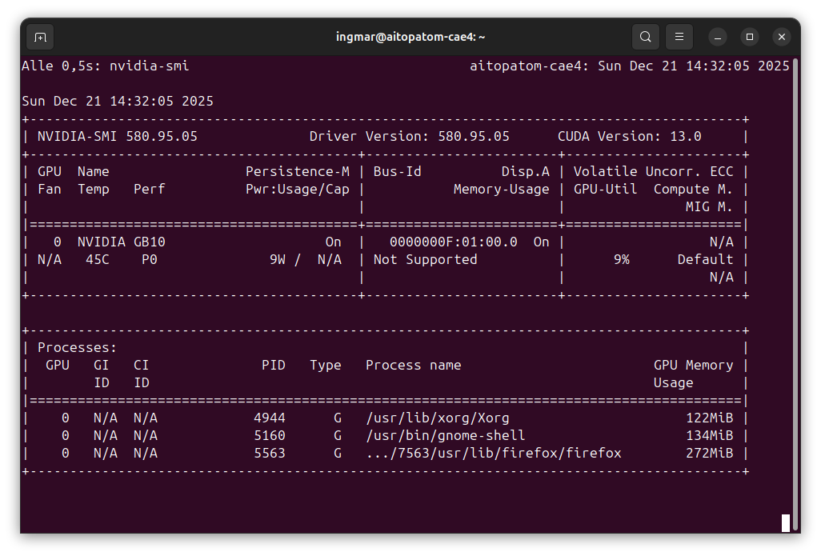This screenshot has height=556, width=821.
Task: Click the search magnifier icon
Action: click(x=645, y=37)
